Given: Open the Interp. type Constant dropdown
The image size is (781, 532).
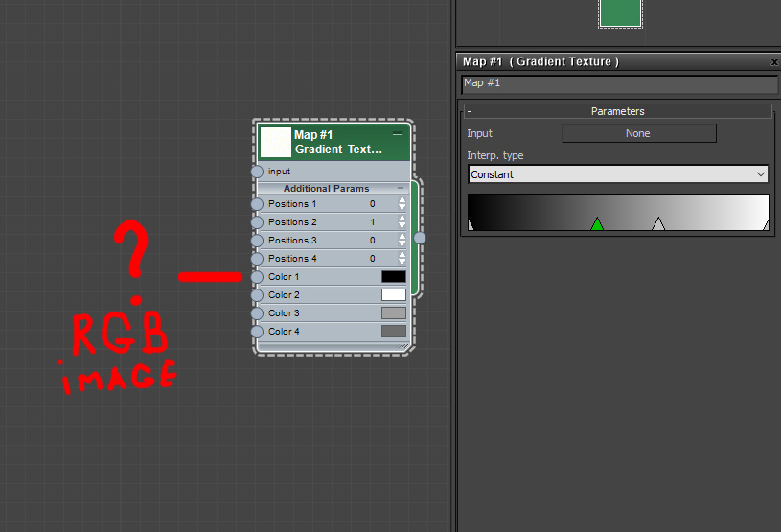Looking at the screenshot, I should pos(618,174).
